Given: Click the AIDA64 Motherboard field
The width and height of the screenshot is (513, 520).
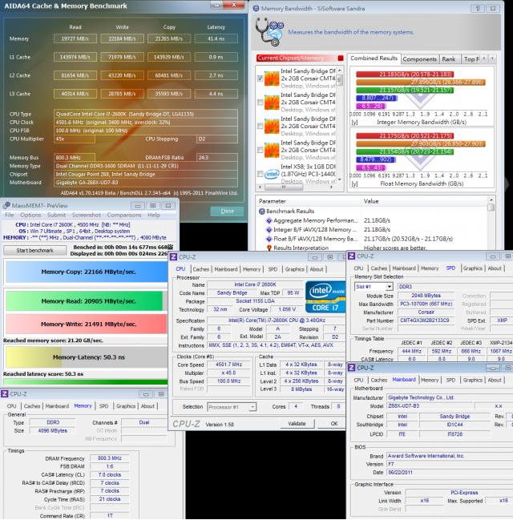Looking at the screenshot, I should click(146, 183).
